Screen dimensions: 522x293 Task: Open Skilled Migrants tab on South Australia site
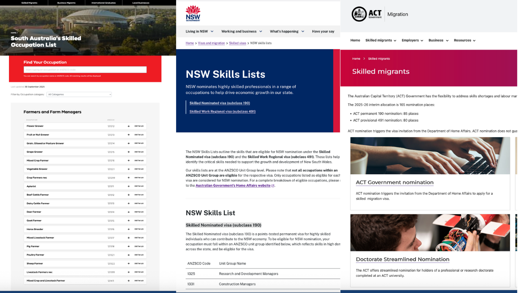click(x=29, y=3)
